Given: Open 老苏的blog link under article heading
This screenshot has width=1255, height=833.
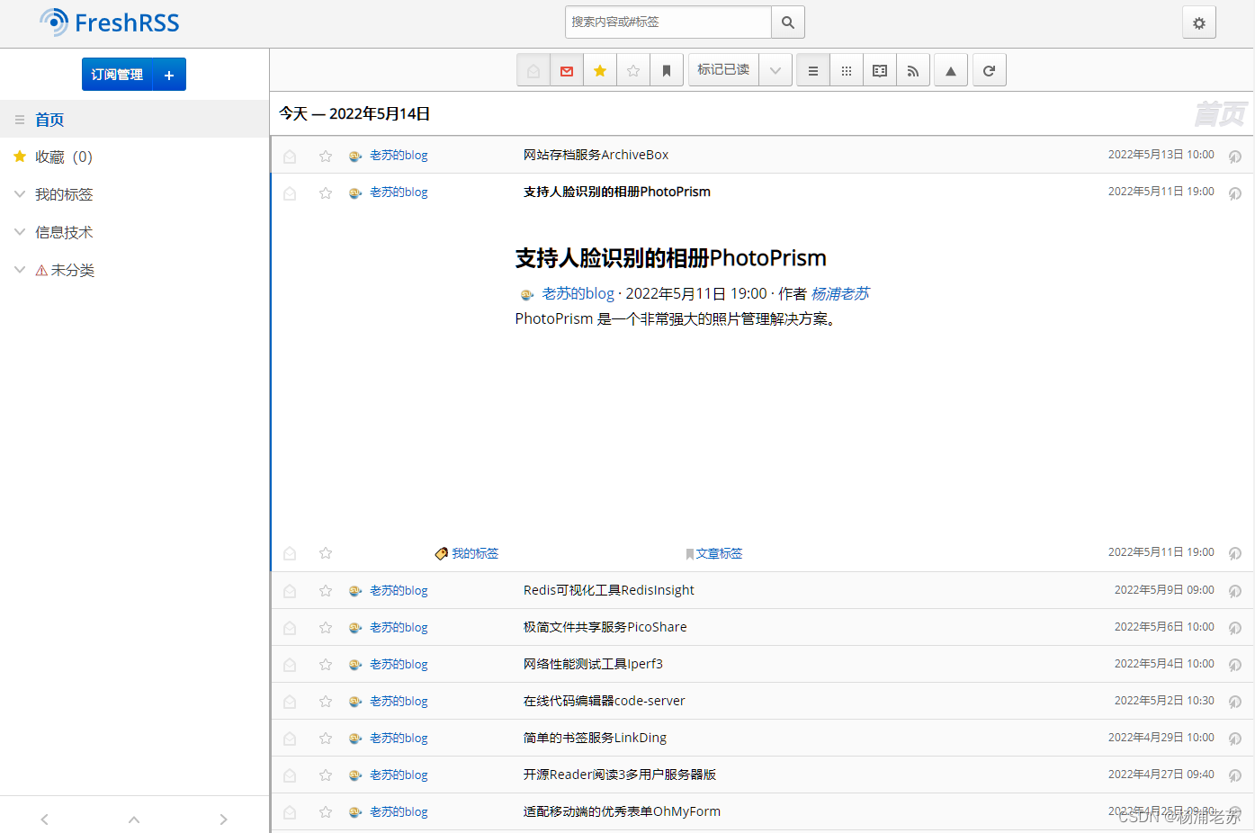Looking at the screenshot, I should (578, 293).
